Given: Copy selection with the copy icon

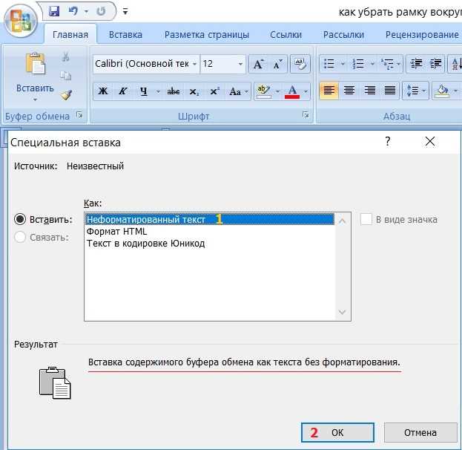Looking at the screenshot, I should 66,76.
